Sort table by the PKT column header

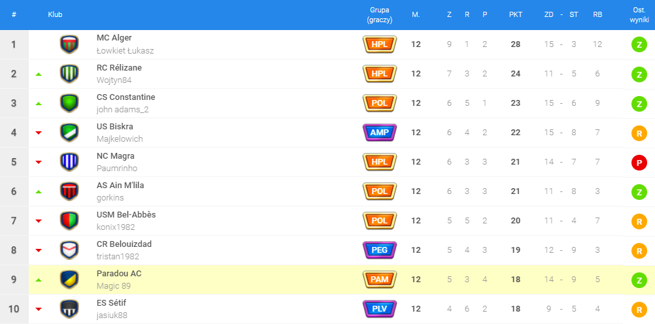pos(515,15)
